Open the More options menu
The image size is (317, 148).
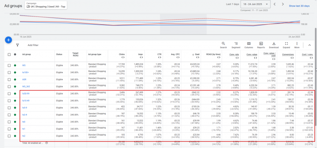click(x=297, y=45)
